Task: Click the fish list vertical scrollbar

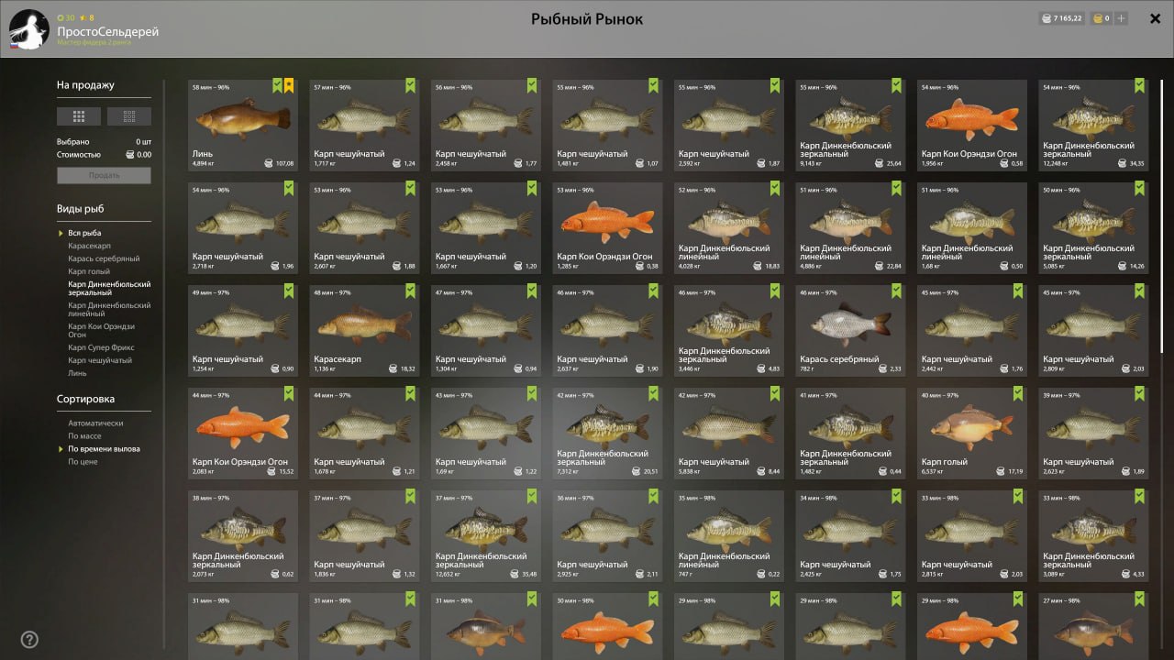Action: click(x=1162, y=215)
